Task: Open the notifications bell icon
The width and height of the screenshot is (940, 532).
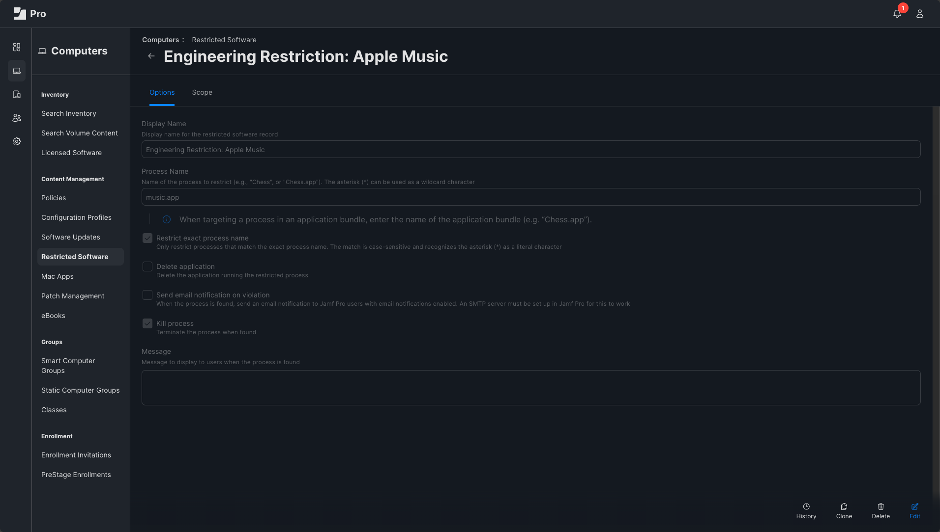Action: coord(897,14)
